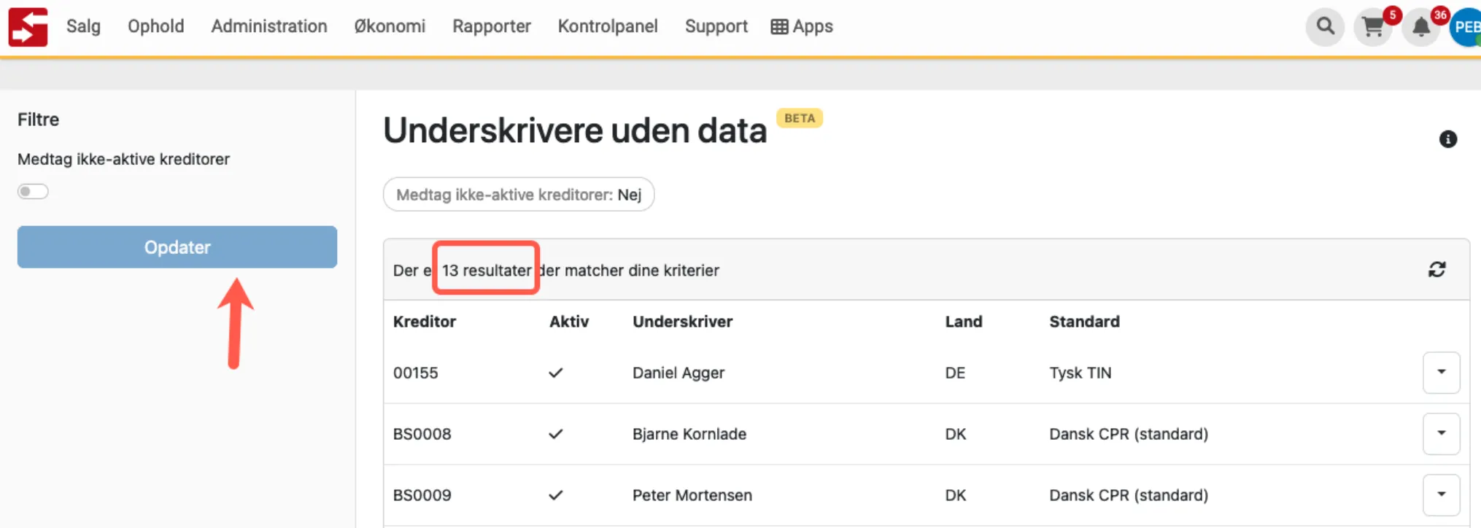Select kreditor 00155 cell

pos(416,373)
